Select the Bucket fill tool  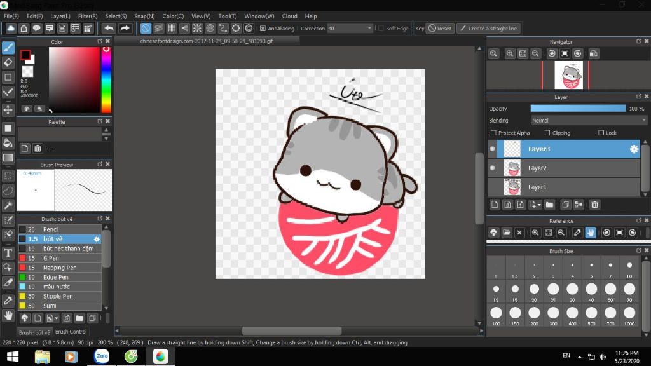point(8,143)
